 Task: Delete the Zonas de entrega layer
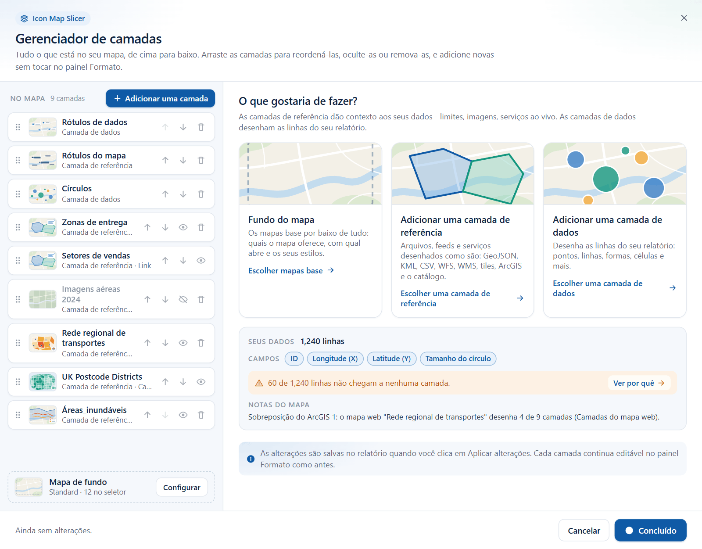click(201, 227)
